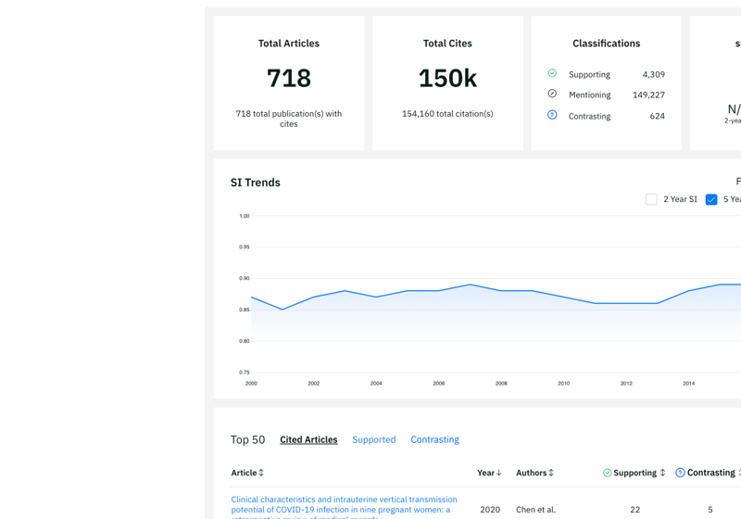Click the Mentioning icon in Classifications
Viewport: 741px width, 519px height.
click(x=552, y=94)
